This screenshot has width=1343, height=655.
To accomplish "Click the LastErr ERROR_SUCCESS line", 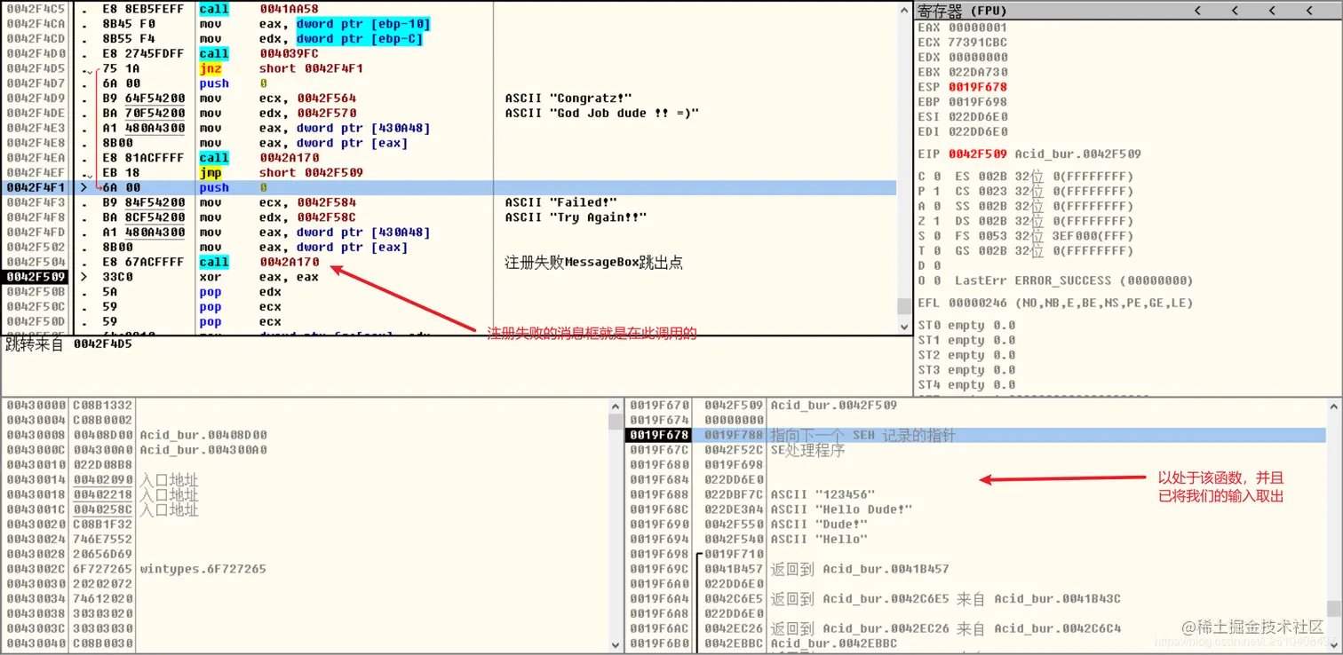I will 1074,280.
